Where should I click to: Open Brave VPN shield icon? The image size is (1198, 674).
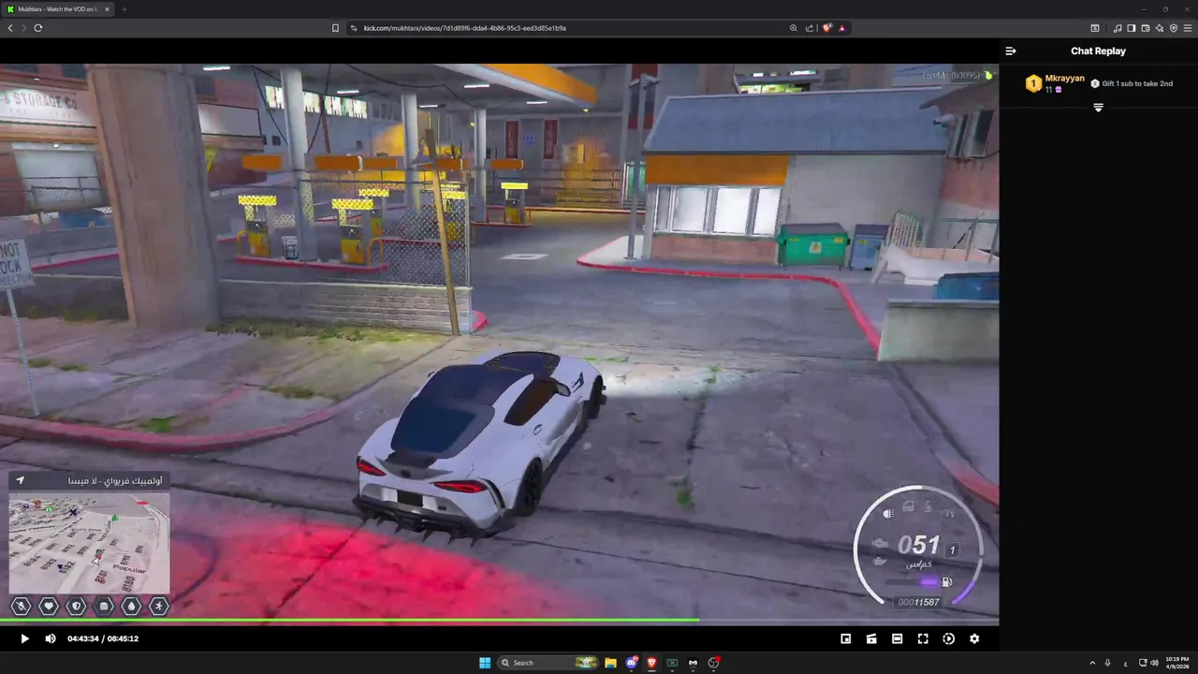pyautogui.click(x=1174, y=28)
